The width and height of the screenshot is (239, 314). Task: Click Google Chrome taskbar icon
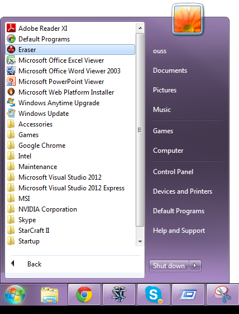pyautogui.click(x=84, y=294)
